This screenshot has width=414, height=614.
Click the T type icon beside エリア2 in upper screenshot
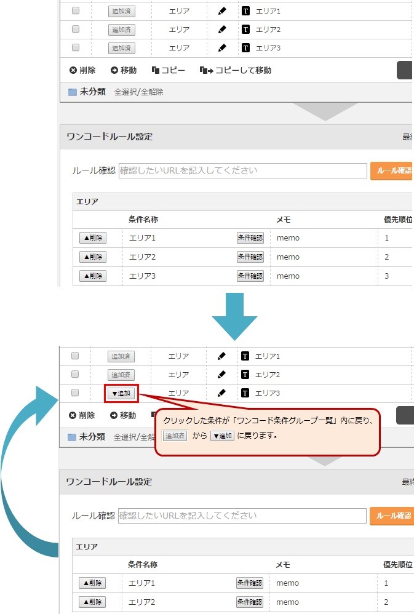245,30
